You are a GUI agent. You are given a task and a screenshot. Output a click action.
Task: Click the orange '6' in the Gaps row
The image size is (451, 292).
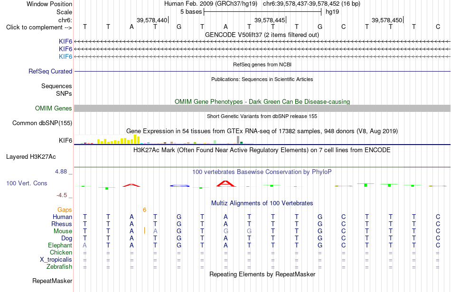click(144, 210)
